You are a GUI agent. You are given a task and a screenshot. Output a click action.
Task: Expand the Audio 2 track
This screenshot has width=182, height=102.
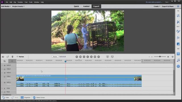[x=2, y=73]
